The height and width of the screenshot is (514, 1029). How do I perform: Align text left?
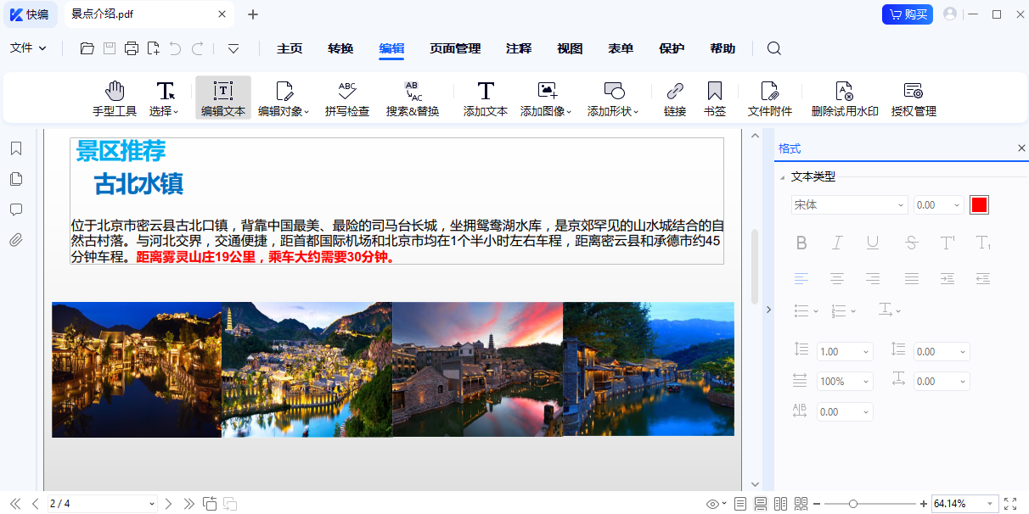click(x=801, y=278)
